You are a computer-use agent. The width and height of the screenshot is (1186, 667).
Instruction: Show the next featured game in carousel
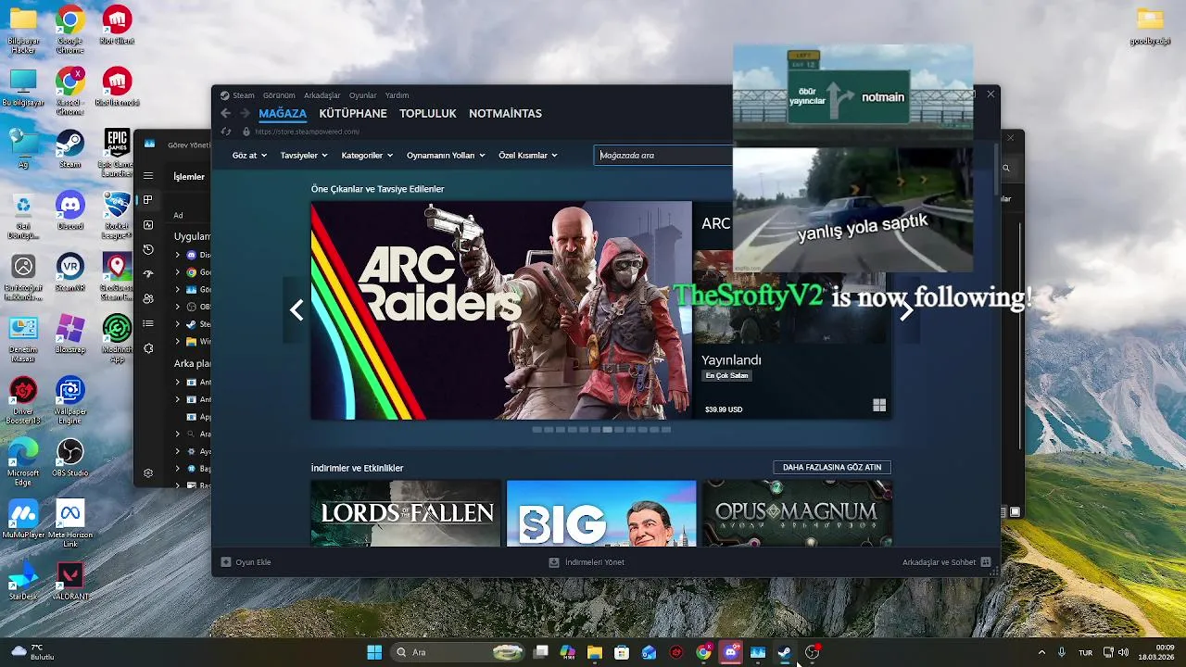point(906,310)
